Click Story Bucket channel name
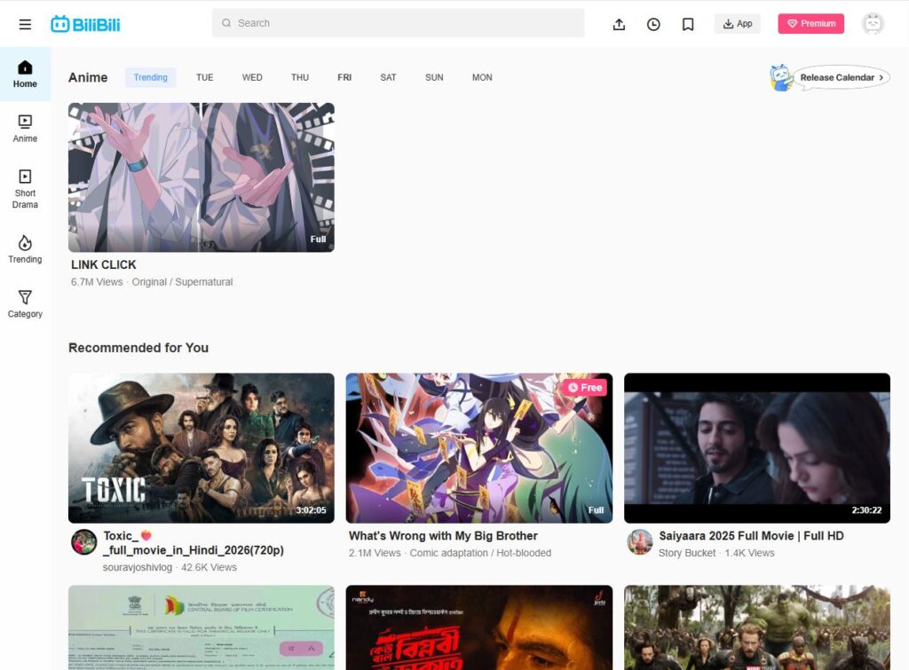This screenshot has width=909, height=670. point(687,553)
